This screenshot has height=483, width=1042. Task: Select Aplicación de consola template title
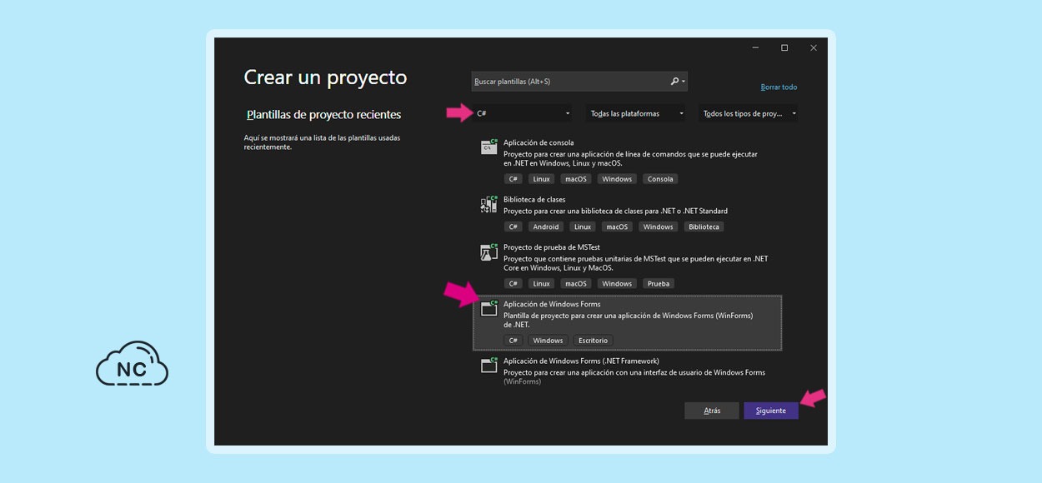[x=539, y=142]
